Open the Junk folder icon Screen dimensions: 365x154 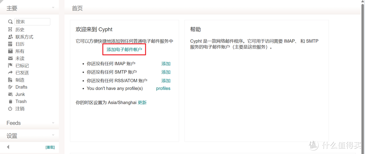pyautogui.click(x=10, y=94)
